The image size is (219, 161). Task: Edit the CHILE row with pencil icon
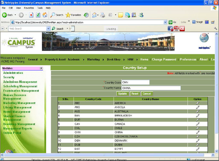(x=198, y=128)
